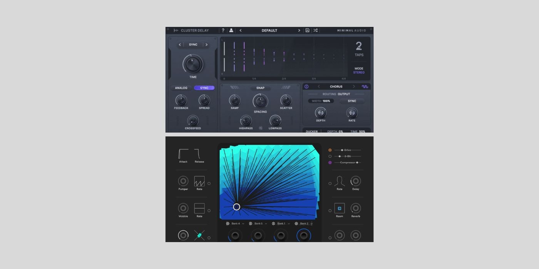Click the STEREO mode label

pyautogui.click(x=359, y=73)
